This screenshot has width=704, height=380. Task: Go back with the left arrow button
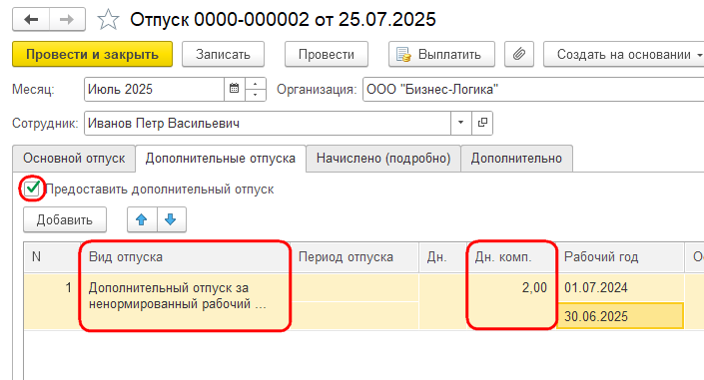pos(31,20)
